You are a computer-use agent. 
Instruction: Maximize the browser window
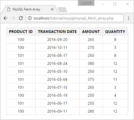(115, 4)
